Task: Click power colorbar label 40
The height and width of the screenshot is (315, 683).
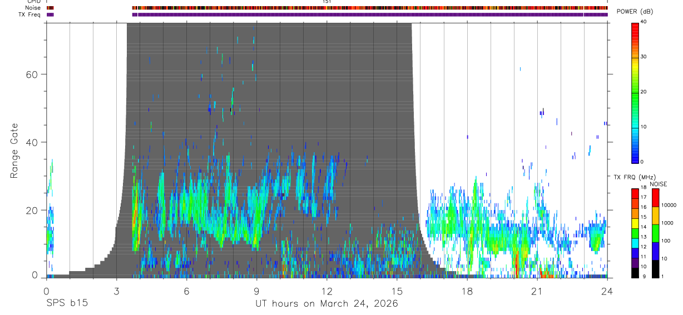Action: point(644,22)
